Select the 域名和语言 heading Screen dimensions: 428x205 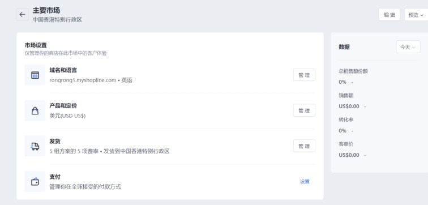click(63, 70)
